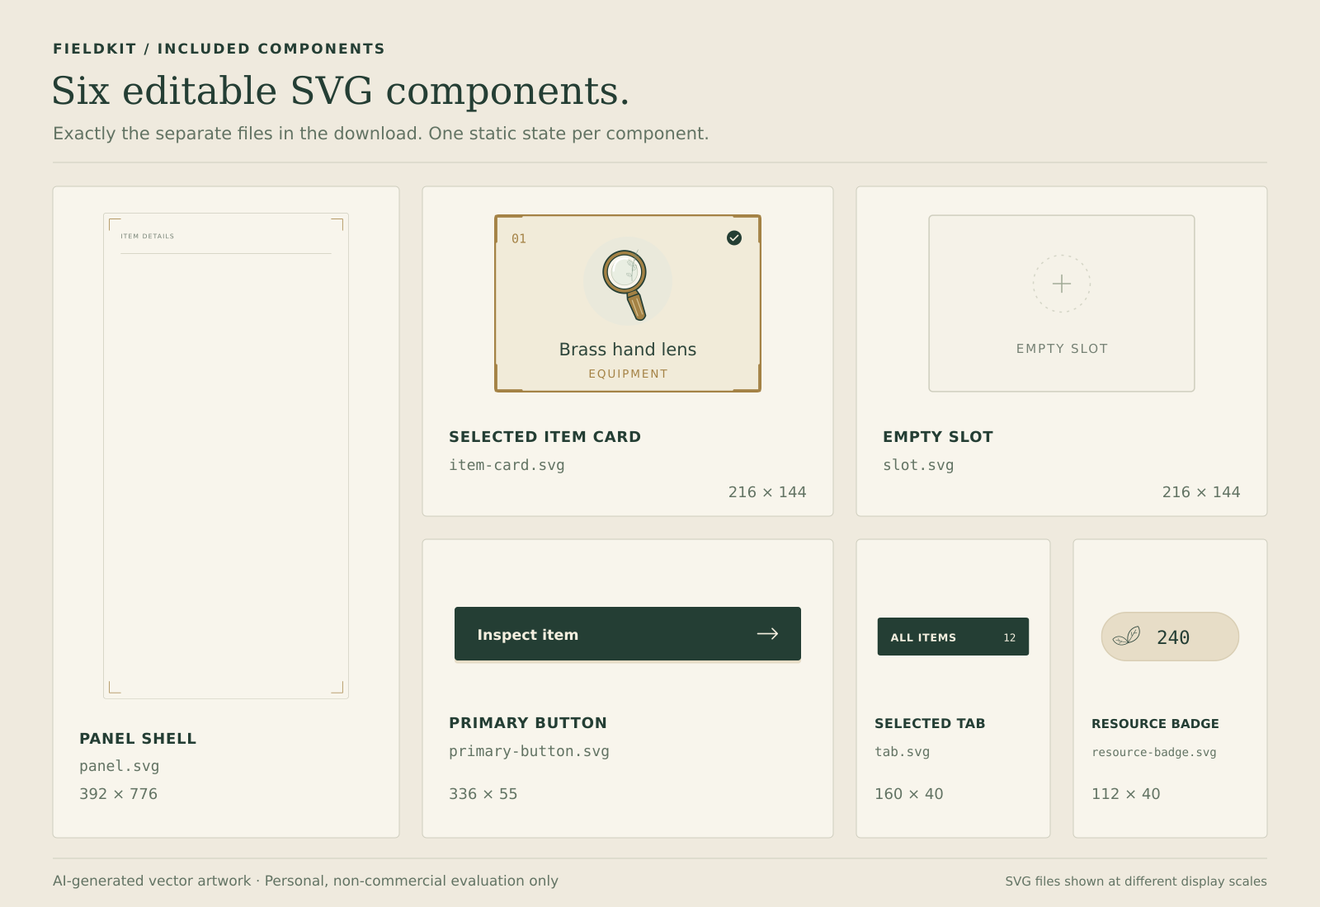The height and width of the screenshot is (907, 1320).
Task: Click the plus icon in the empty slot
Action: pyautogui.click(x=1062, y=284)
